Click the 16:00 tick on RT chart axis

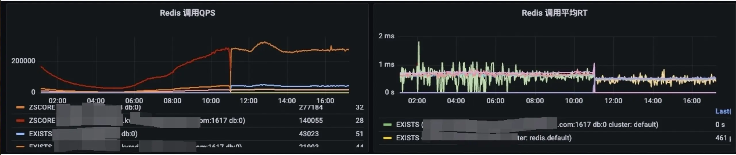point(692,101)
